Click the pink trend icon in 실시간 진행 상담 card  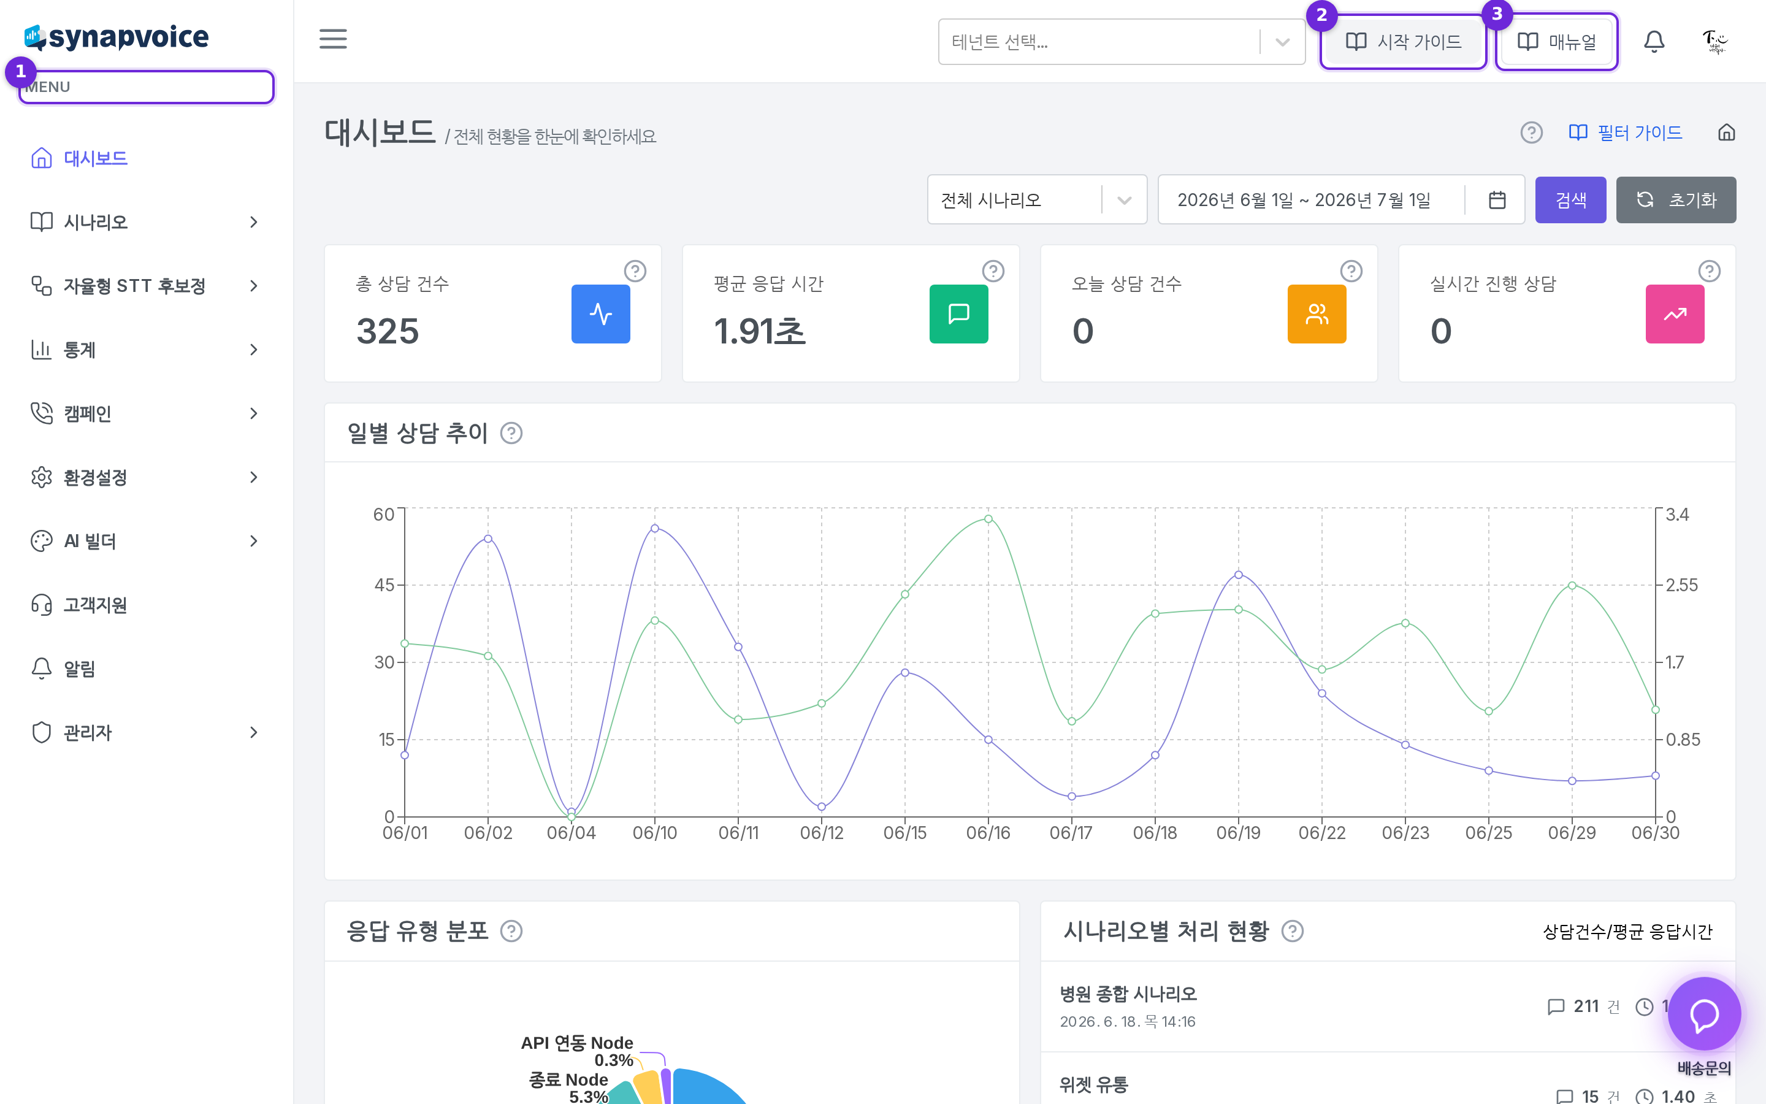point(1675,314)
